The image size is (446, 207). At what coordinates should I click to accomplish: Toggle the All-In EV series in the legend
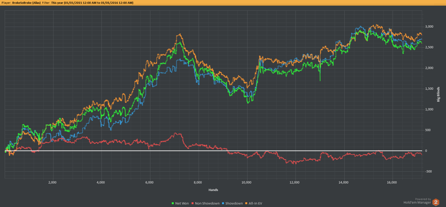tap(253, 204)
